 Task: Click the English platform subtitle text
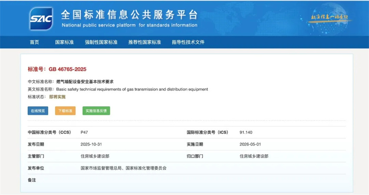[x=129, y=25]
